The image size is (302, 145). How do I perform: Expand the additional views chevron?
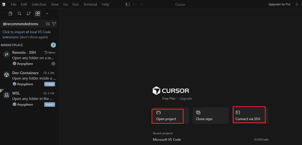(x=47, y=13)
